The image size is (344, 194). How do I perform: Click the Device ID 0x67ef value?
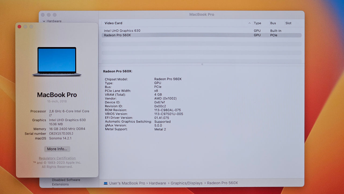click(160, 103)
